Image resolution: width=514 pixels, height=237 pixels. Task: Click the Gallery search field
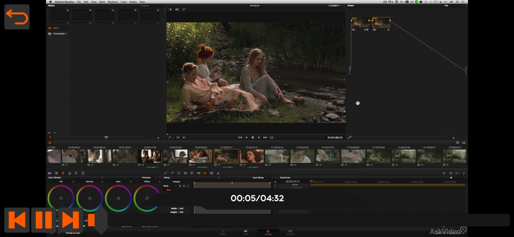(151, 6)
